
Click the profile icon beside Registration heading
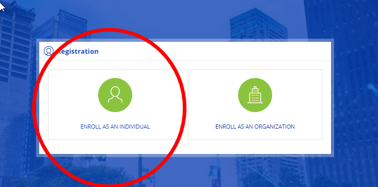click(49, 51)
